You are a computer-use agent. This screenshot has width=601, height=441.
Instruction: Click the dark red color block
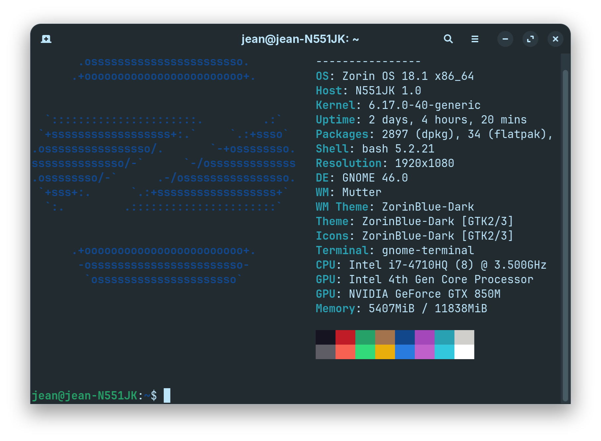click(345, 337)
